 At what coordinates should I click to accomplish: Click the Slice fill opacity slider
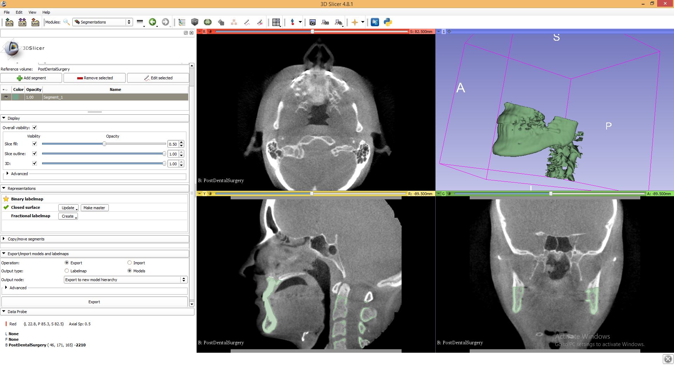coord(104,144)
